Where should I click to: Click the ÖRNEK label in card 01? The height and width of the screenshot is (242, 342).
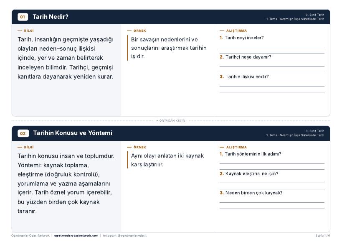[x=139, y=31]
